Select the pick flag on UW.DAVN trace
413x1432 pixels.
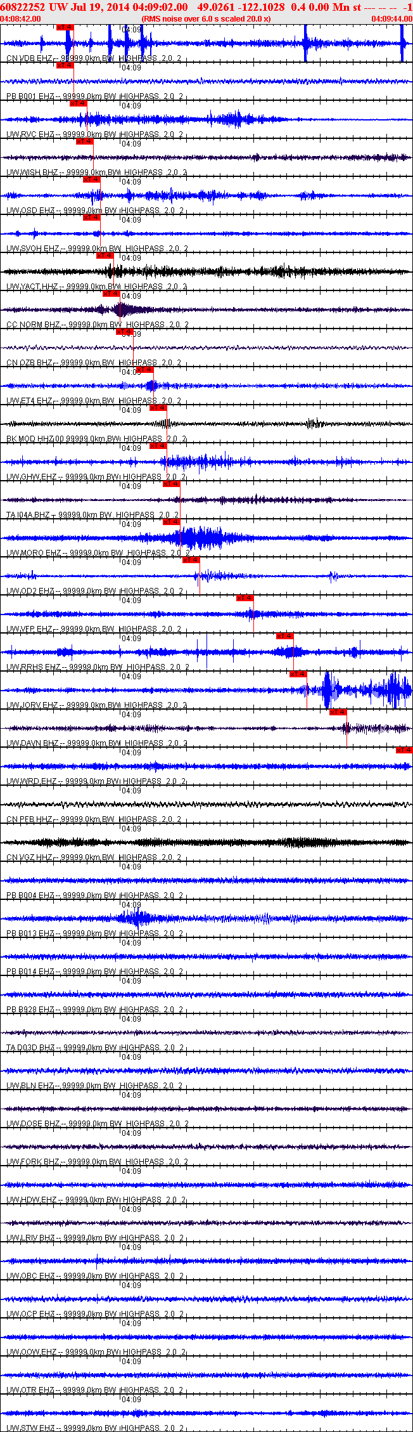pos(338,712)
